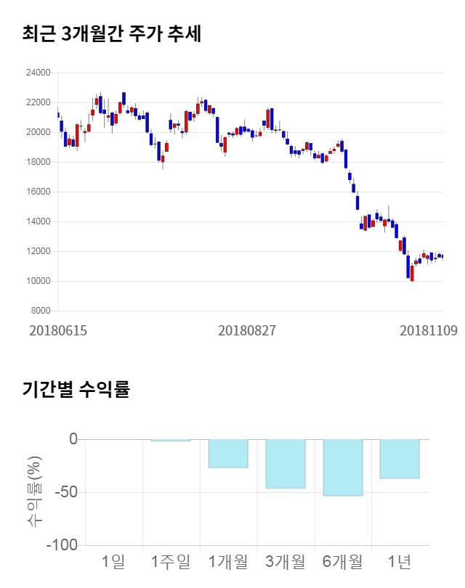Viewport: 465px width, 588px height.
Task: Click the 1년 return bar
Action: coord(400,458)
